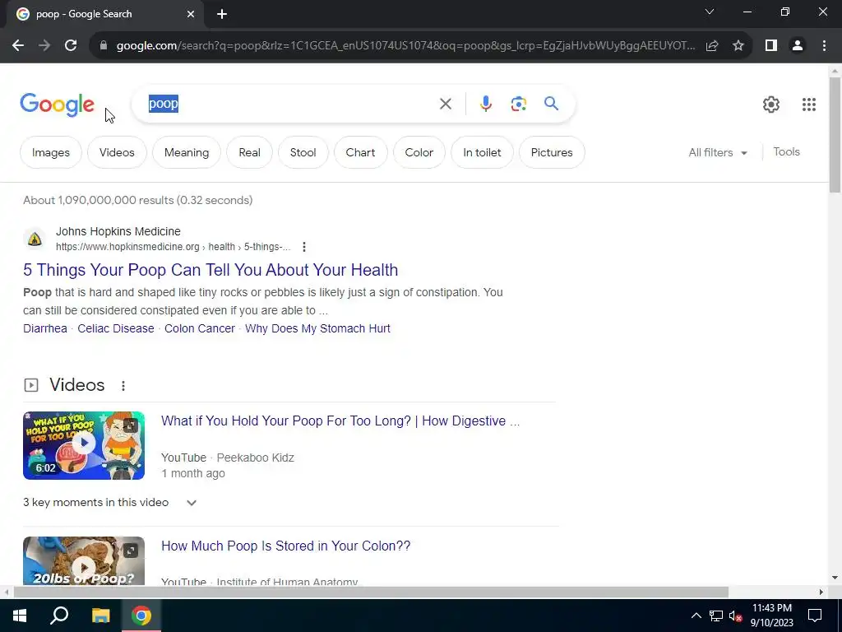Open the Chrome side panel icon
This screenshot has width=842, height=632.
(x=771, y=46)
